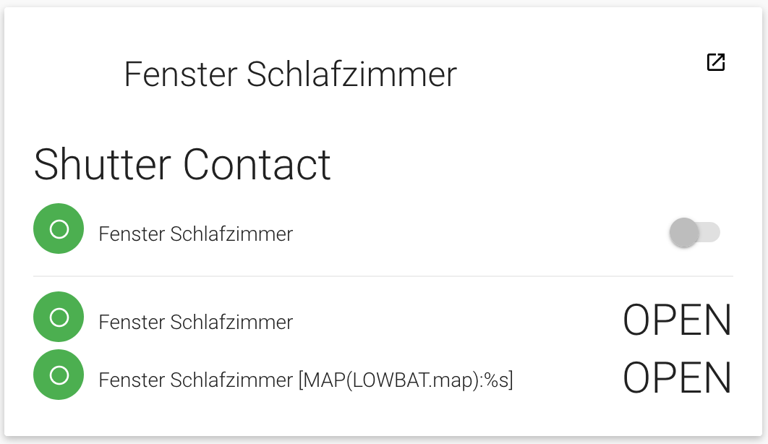Click the green icon left of the first OPEN value
Viewport: 768px width, 444px height.
[59, 317]
